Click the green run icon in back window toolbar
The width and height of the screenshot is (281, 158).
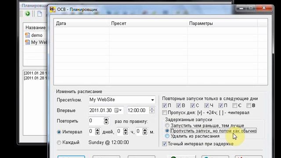(27, 14)
